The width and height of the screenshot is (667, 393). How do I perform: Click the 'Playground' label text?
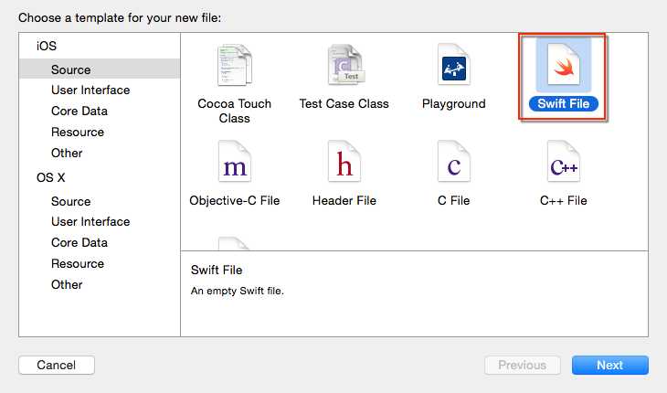click(454, 104)
